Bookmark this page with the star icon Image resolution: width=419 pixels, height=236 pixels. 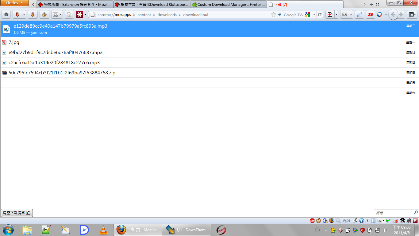tap(274, 14)
